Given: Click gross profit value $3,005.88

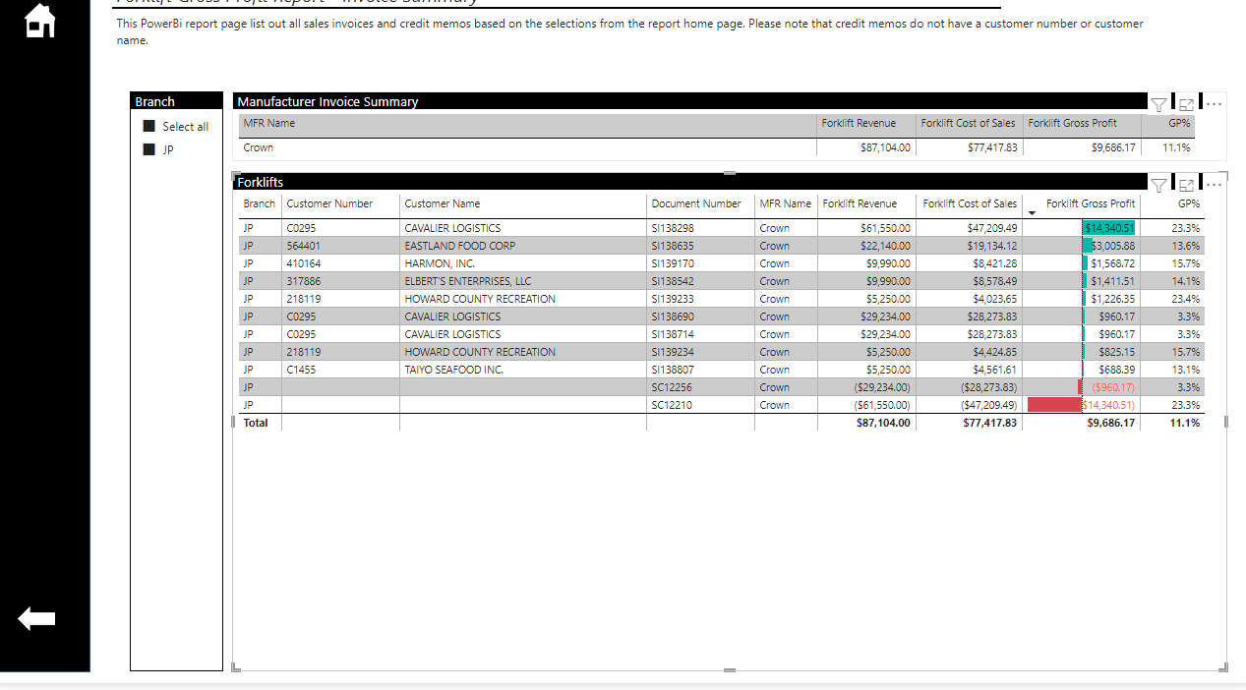Looking at the screenshot, I should pyautogui.click(x=1113, y=246).
